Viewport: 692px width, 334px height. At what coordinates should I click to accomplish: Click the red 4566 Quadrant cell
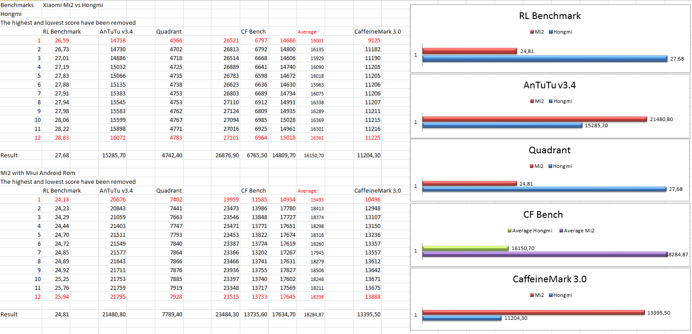point(176,40)
